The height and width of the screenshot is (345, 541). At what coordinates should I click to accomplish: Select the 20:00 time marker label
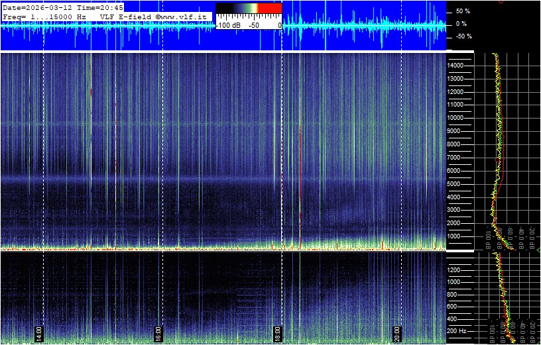click(397, 332)
